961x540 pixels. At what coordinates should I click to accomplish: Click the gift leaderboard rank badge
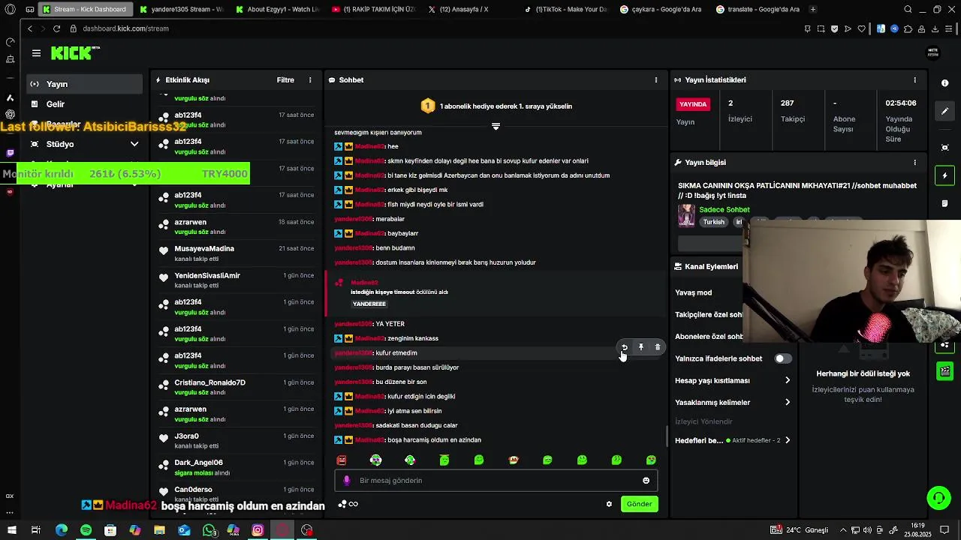tap(427, 106)
